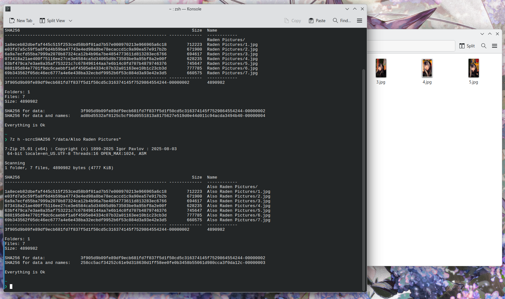
Task: Open a New Tab in Konsole
Action: [21, 21]
